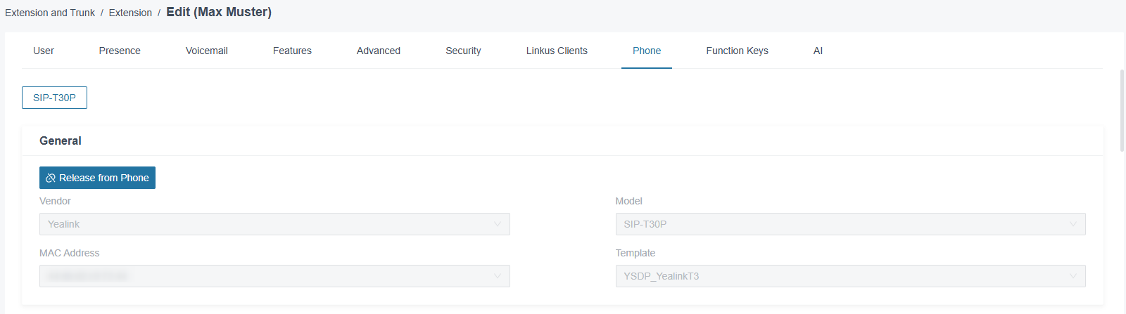Click the Template dropdown chevron
Screen dimensions: 1126x314
[1073, 276]
